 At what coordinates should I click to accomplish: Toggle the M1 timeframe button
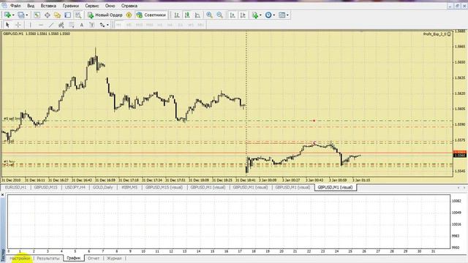[118, 25]
